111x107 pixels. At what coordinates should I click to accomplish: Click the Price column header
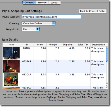pos(40,45)
